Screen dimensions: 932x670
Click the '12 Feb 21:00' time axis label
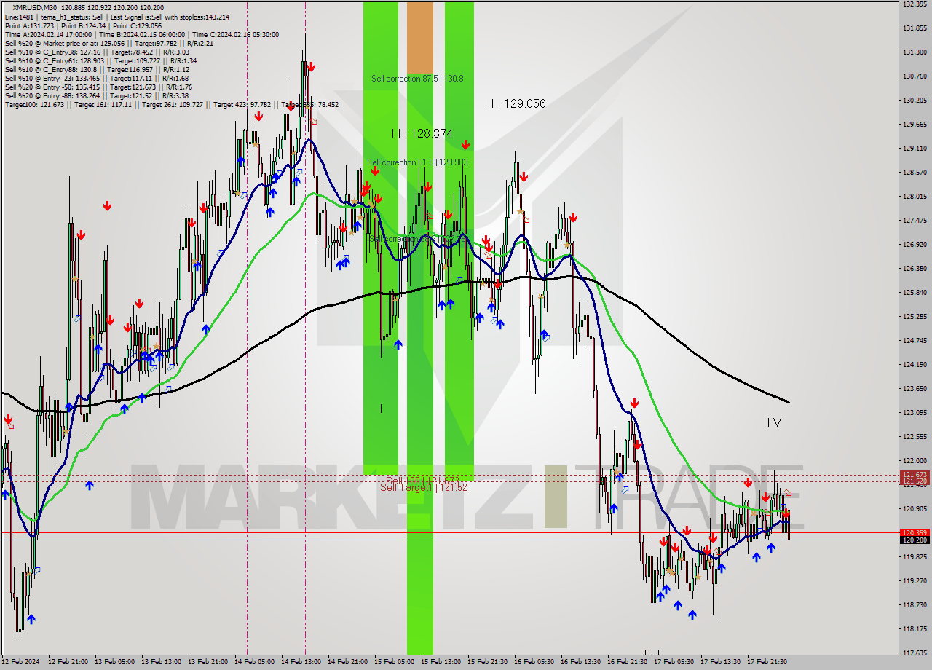tap(68, 662)
